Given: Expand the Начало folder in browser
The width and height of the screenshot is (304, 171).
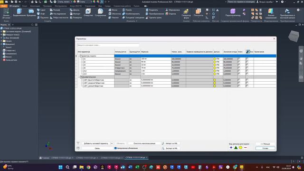Looking at the screenshot, I should (1, 41).
